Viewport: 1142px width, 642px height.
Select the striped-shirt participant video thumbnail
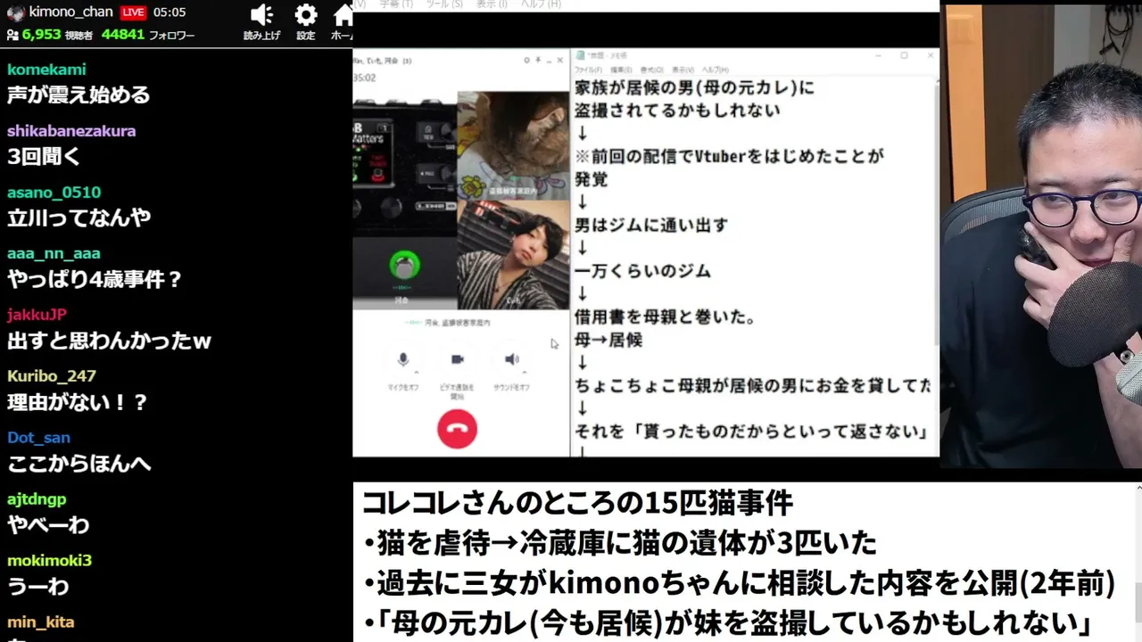click(513, 255)
